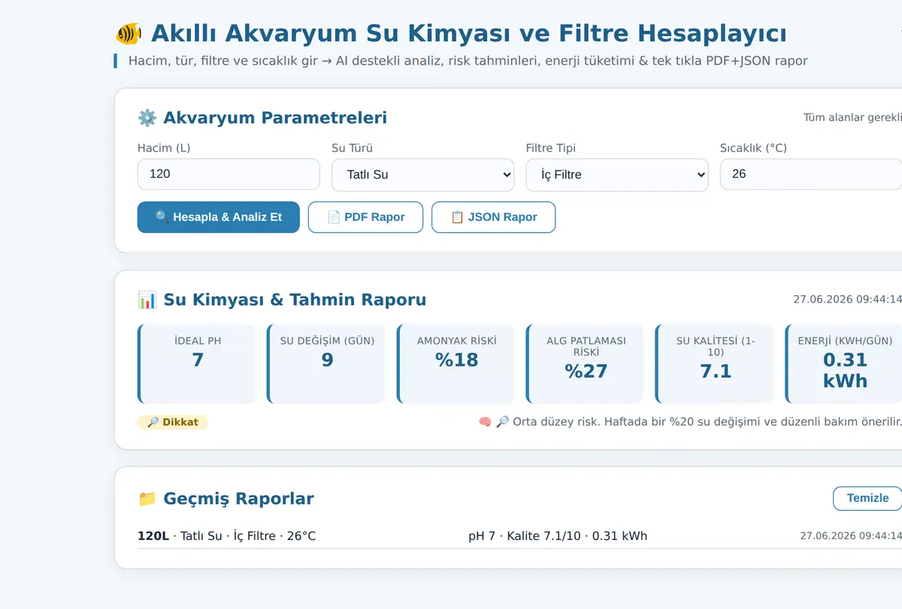Select the Enerji 0.31 kWh card
The height and width of the screenshot is (609, 902).
pyautogui.click(x=843, y=363)
